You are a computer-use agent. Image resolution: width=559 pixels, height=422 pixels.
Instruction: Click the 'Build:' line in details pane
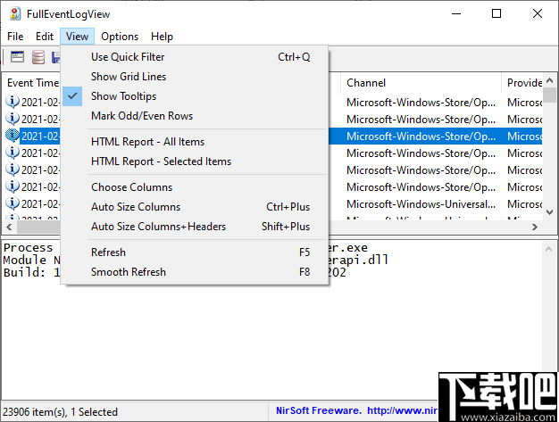[x=31, y=272]
